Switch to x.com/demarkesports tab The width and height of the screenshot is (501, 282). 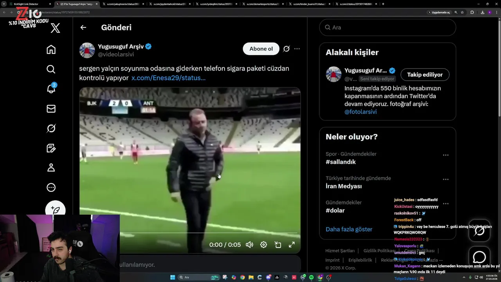[x=263, y=4]
